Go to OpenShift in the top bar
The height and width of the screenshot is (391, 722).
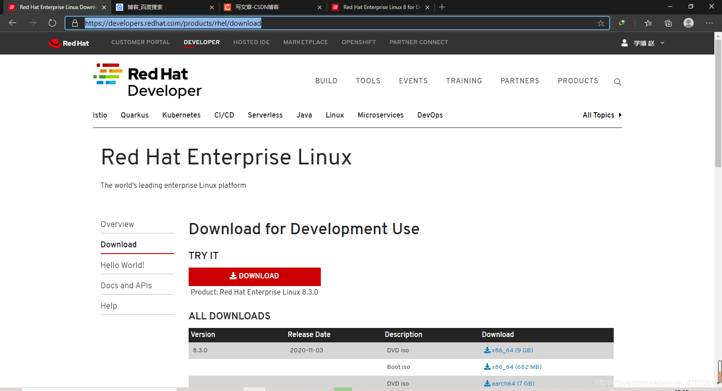pyautogui.click(x=359, y=42)
